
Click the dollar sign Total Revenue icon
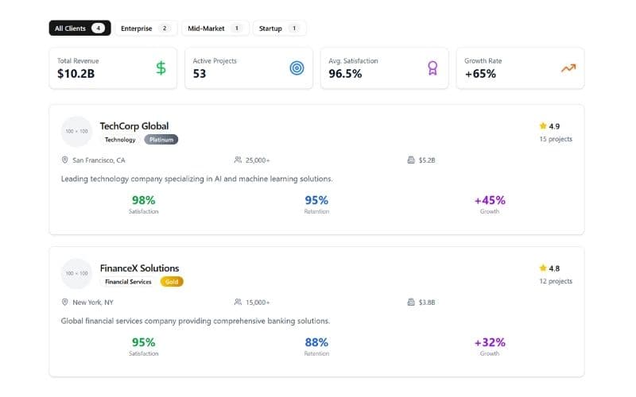pos(161,68)
